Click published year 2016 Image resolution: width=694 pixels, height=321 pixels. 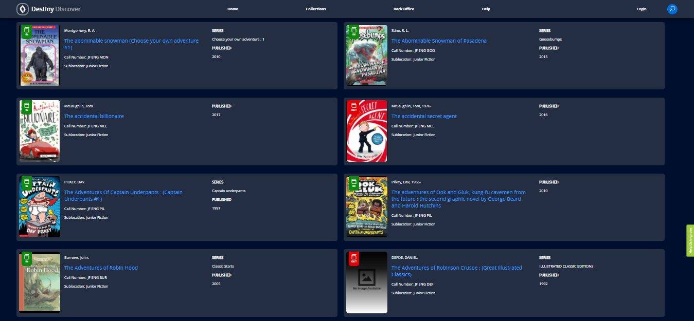543,115
